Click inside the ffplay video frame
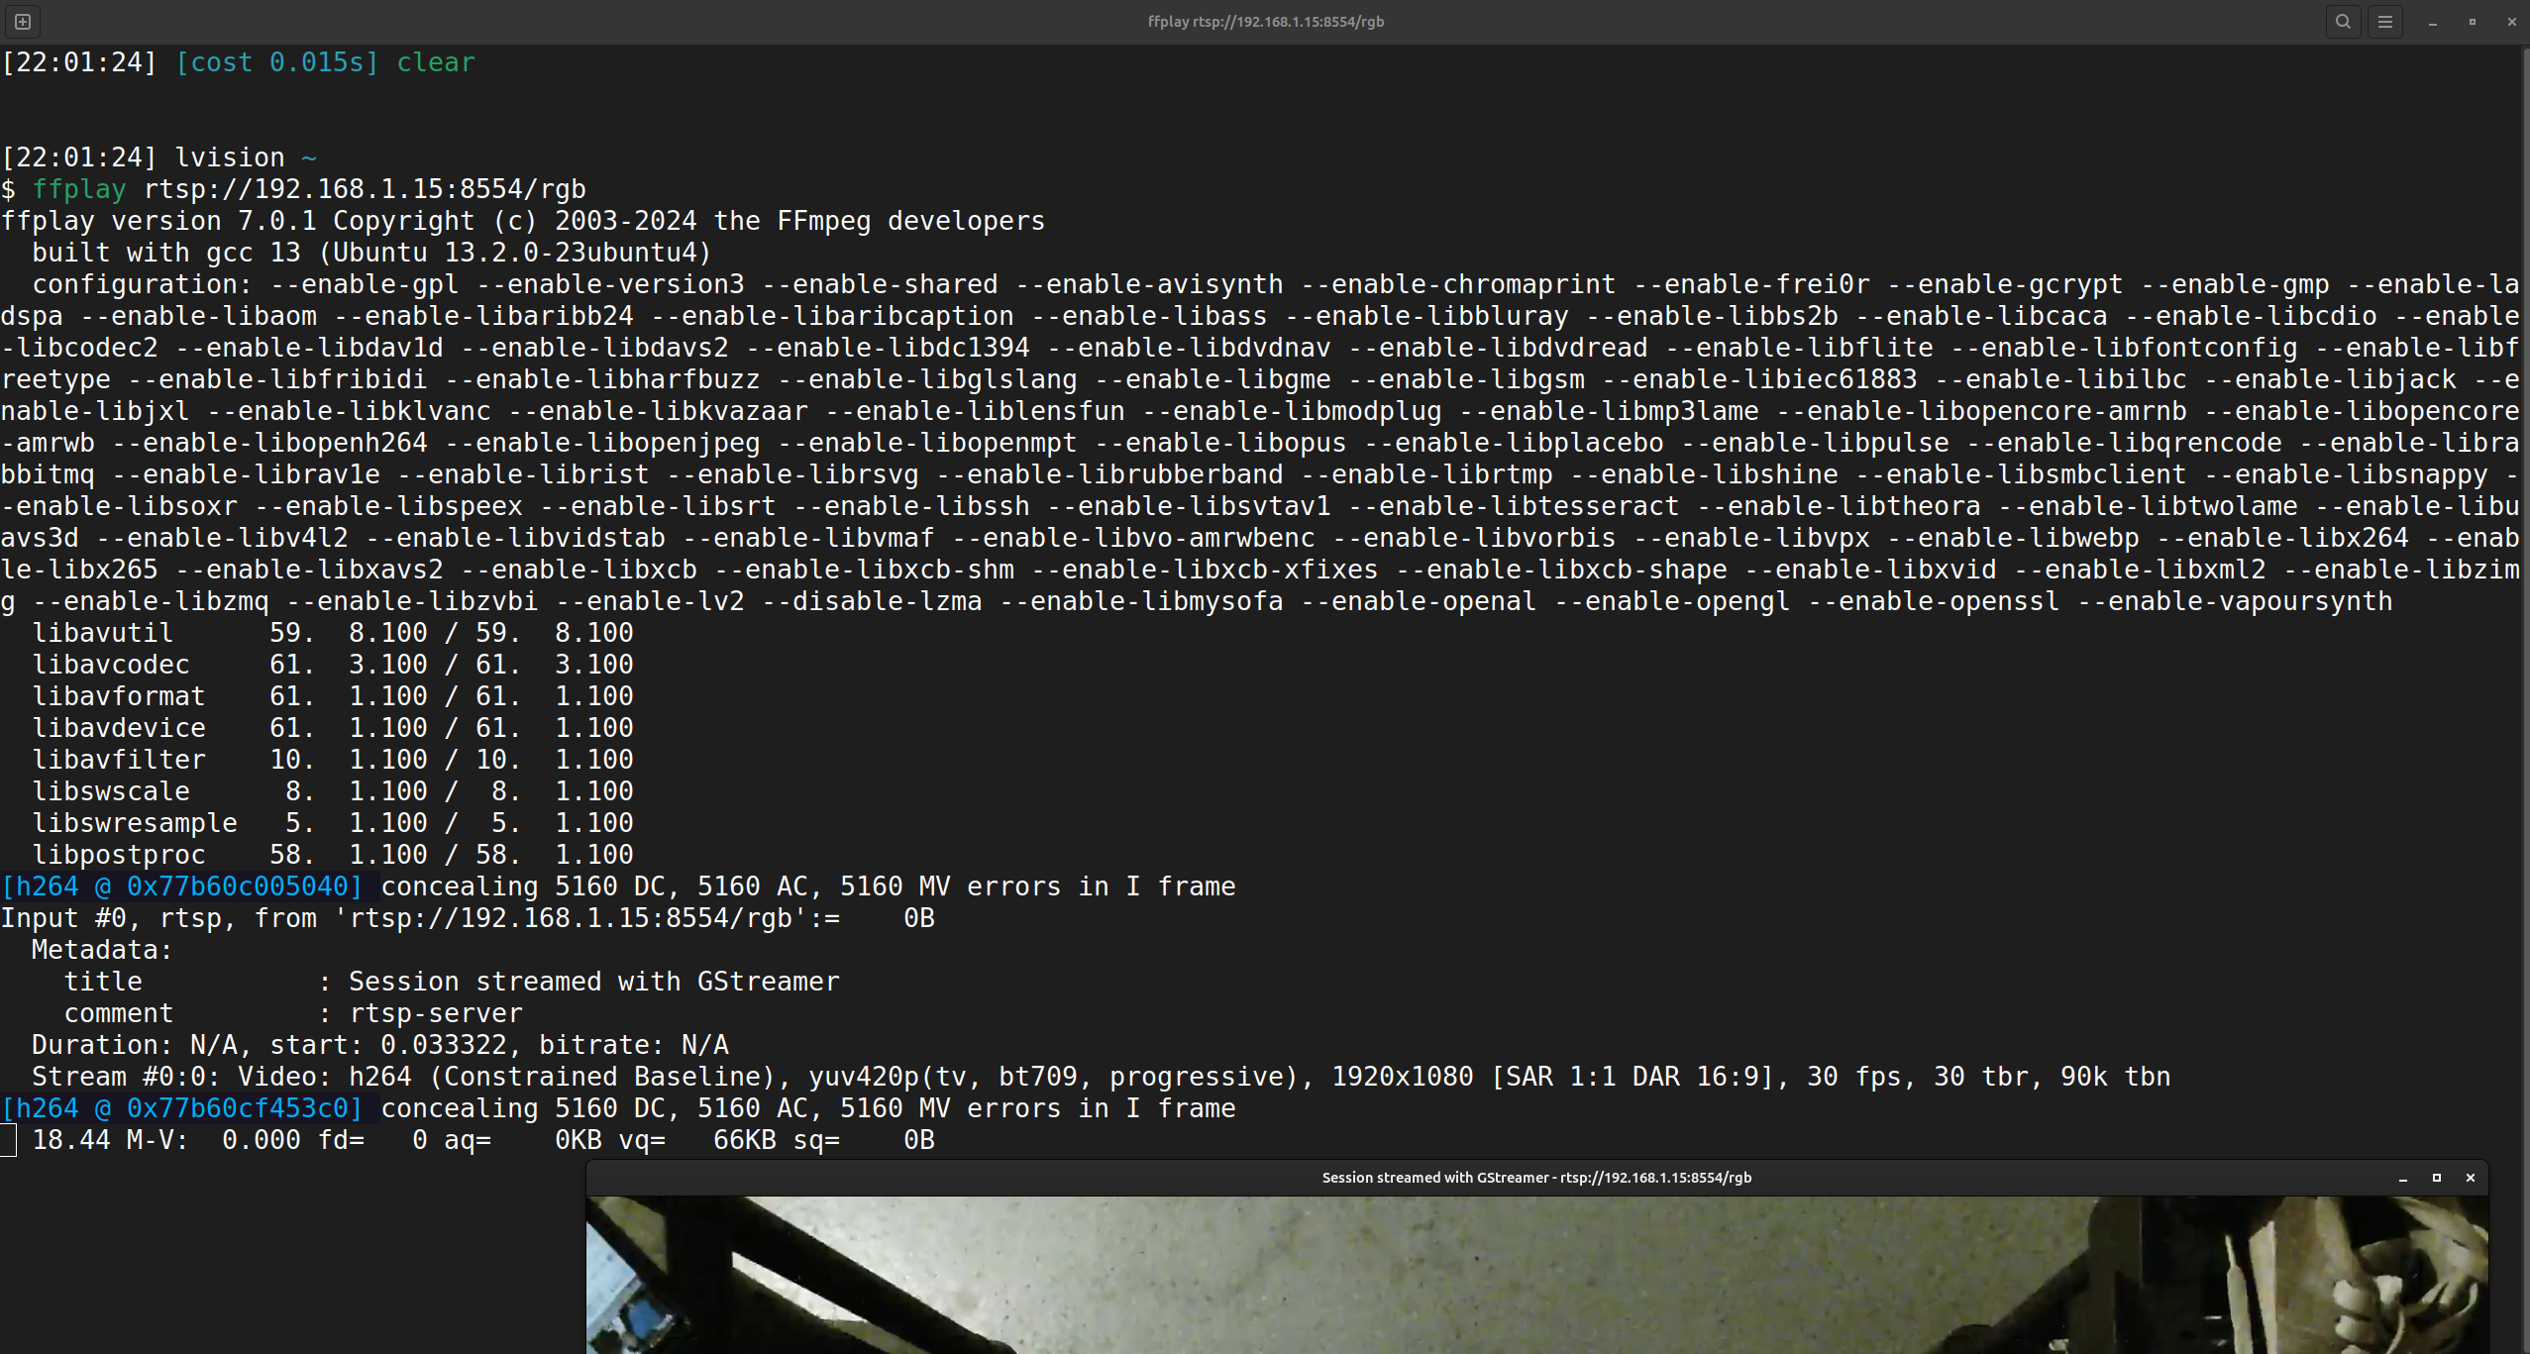This screenshot has height=1354, width=2530. coord(1535,1278)
